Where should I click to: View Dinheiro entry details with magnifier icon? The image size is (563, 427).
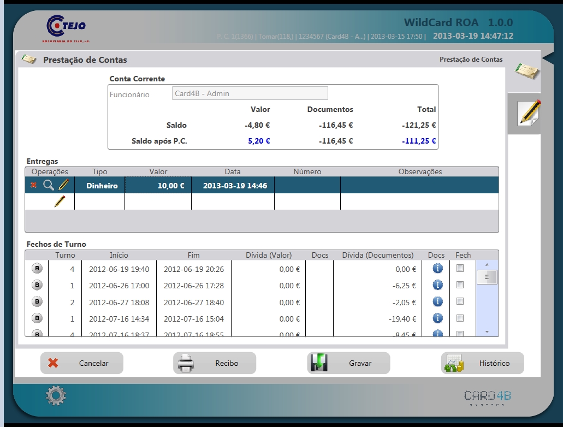48,185
